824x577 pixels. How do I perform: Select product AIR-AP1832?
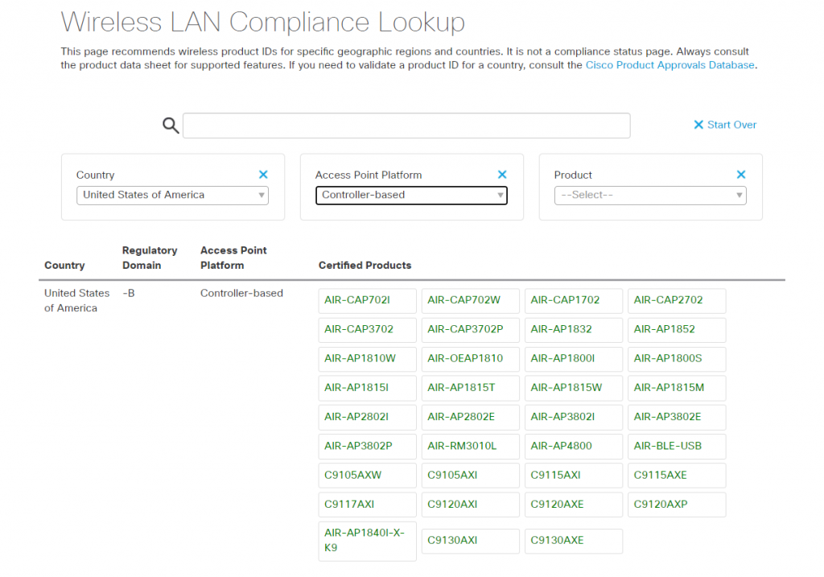click(x=573, y=330)
